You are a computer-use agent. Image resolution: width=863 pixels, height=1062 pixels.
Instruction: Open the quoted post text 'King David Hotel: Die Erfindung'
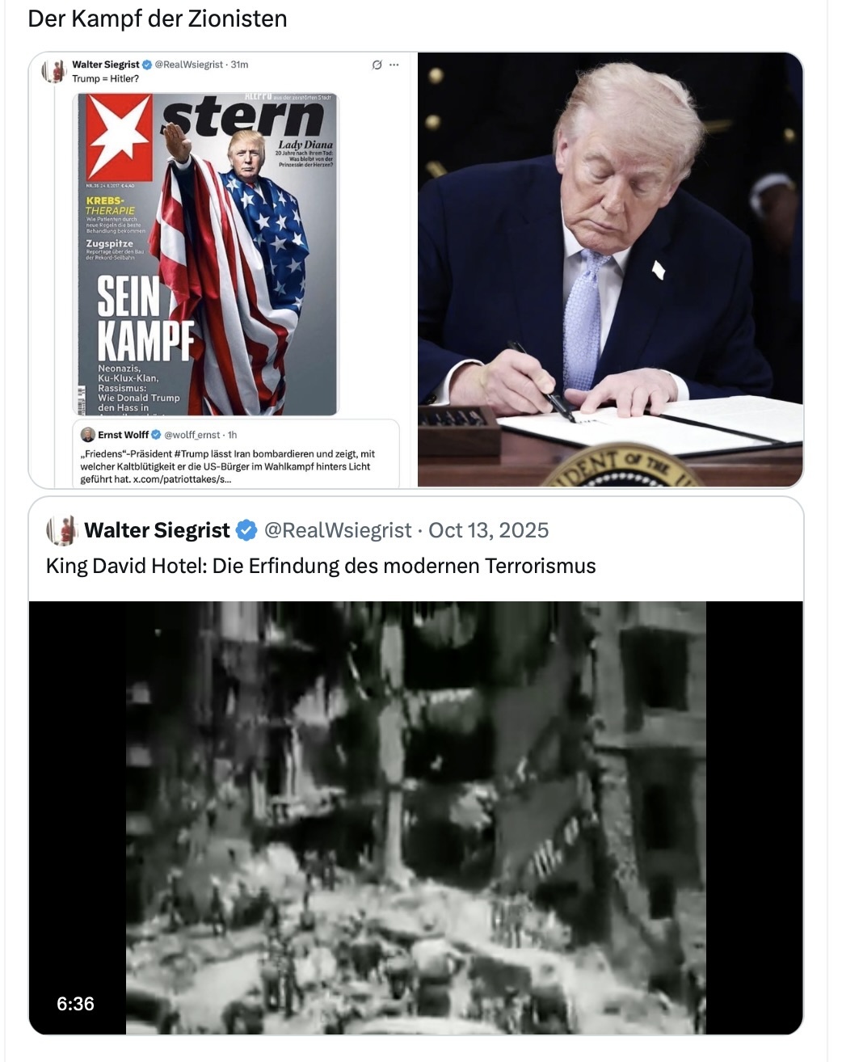321,566
